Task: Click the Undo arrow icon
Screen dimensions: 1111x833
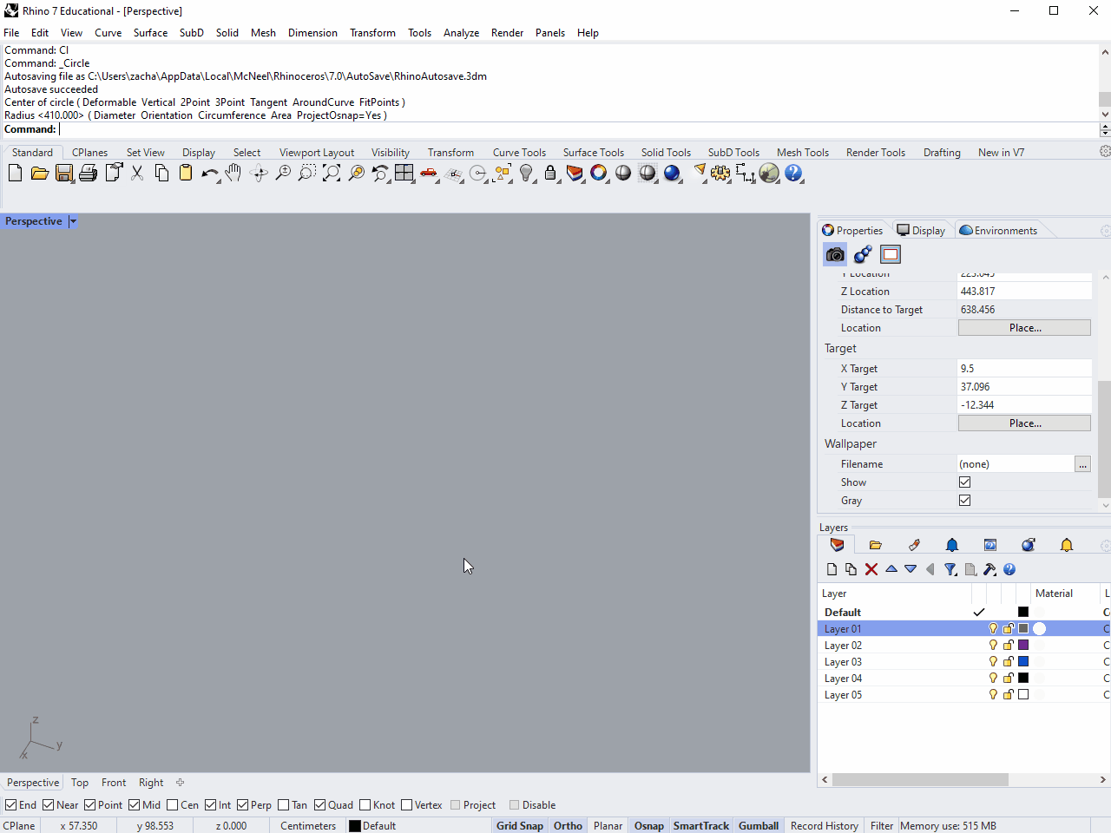Action: [x=208, y=174]
